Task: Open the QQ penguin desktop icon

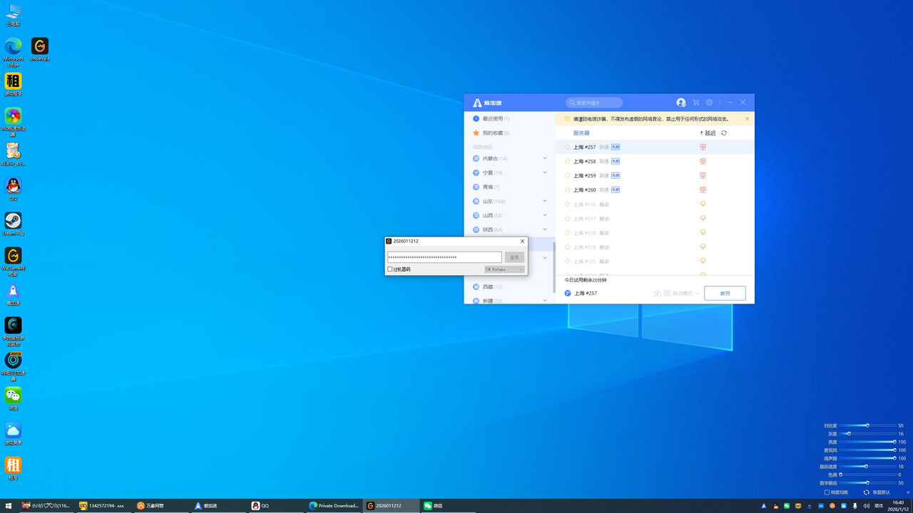Action: [13, 189]
